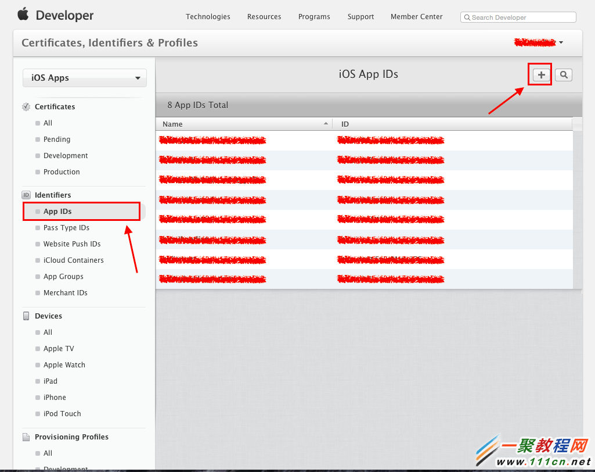Select App IDs under Identifiers

click(x=57, y=212)
